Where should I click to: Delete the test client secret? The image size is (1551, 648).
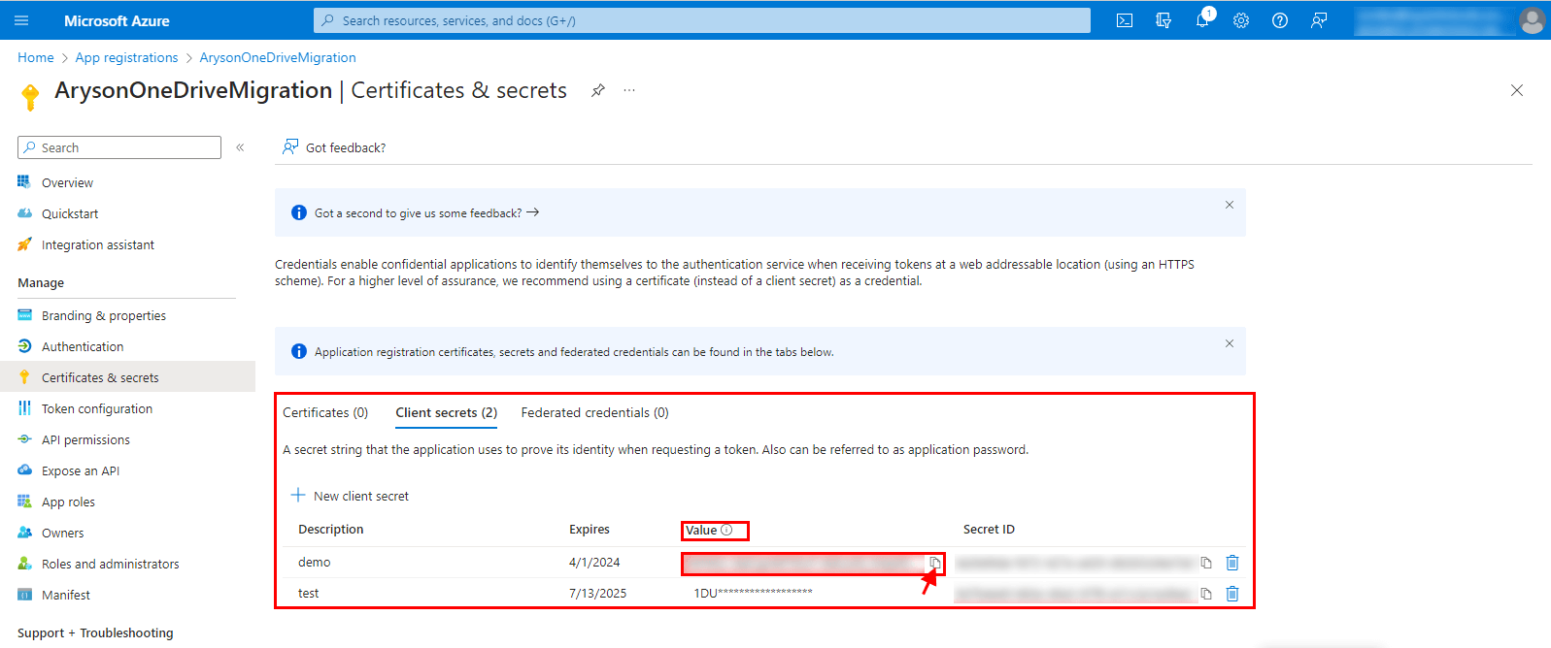[x=1232, y=594]
